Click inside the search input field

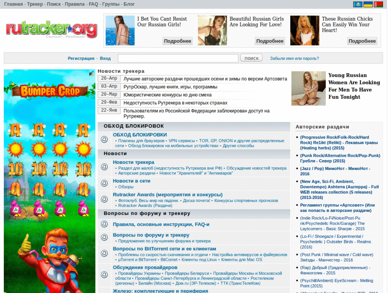pyautogui.click(x=178, y=58)
